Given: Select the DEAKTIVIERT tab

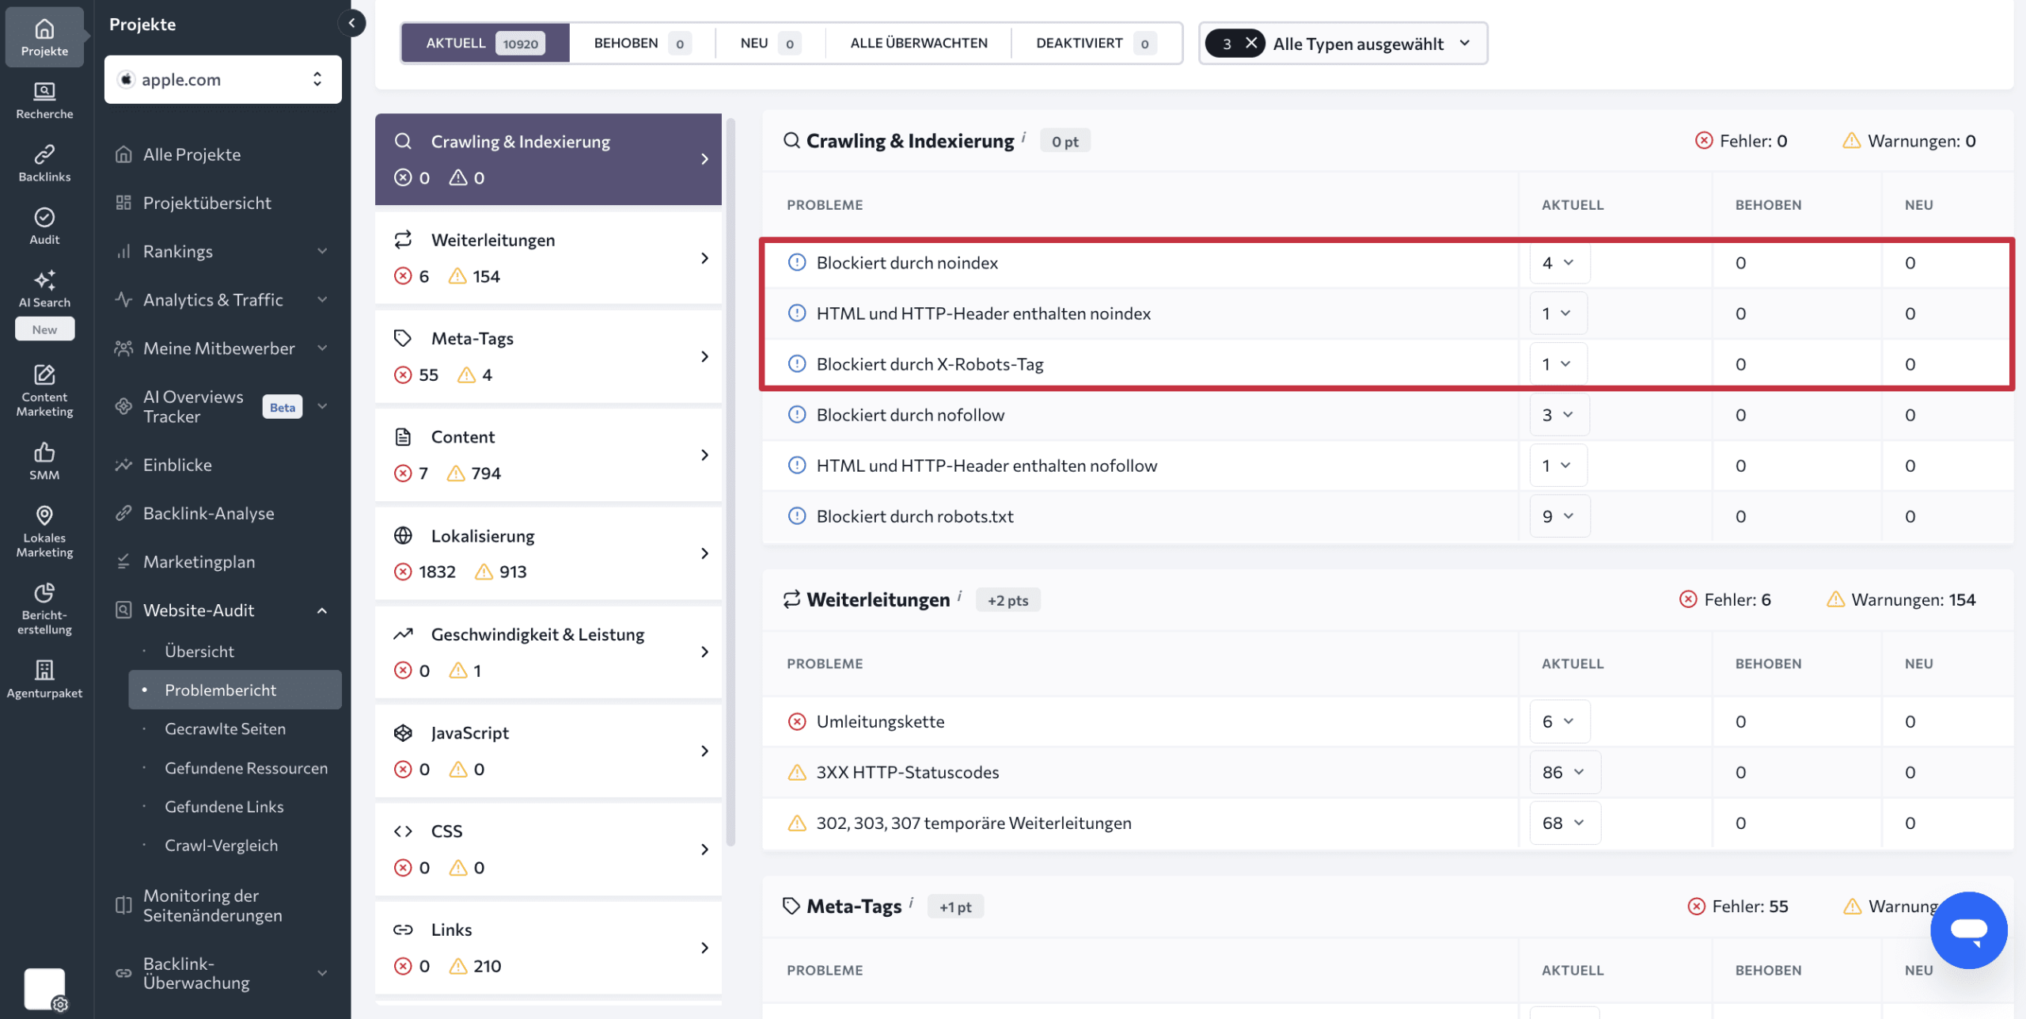Looking at the screenshot, I should 1096,43.
